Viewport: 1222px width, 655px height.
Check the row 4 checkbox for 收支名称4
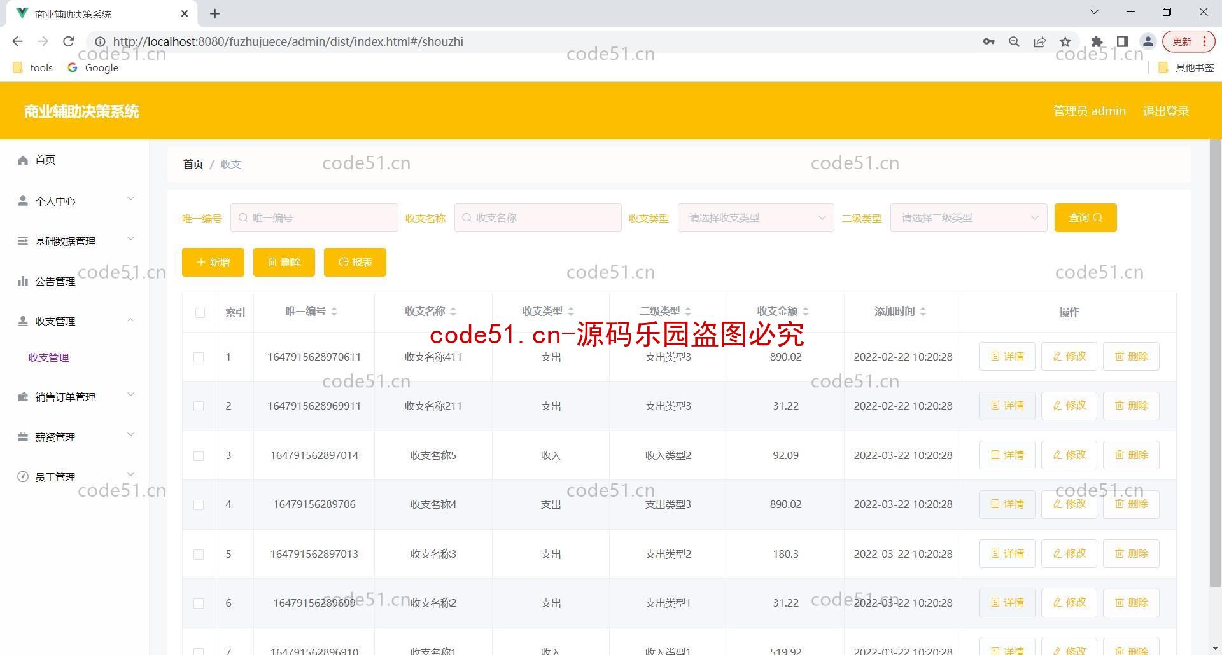click(x=199, y=505)
